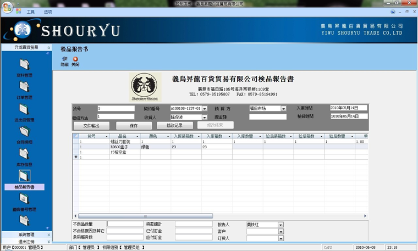Viewport: 418px width, 251px height.
Task: Open the 工具 menu
Action: [31, 12]
